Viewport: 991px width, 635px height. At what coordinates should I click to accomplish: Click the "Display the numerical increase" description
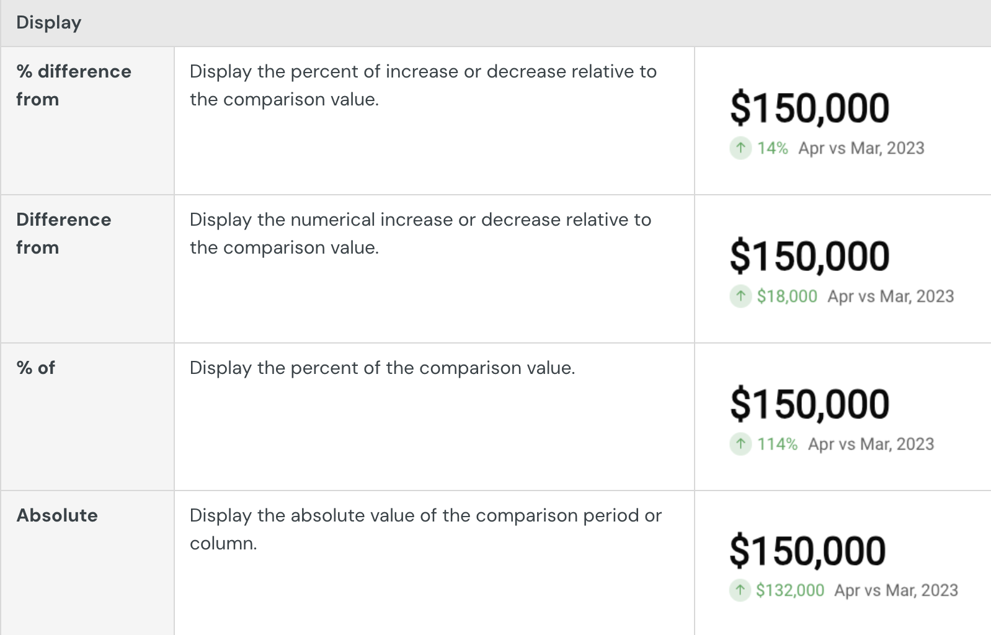tap(420, 234)
